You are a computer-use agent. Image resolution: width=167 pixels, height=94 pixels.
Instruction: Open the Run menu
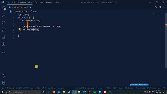41,2
